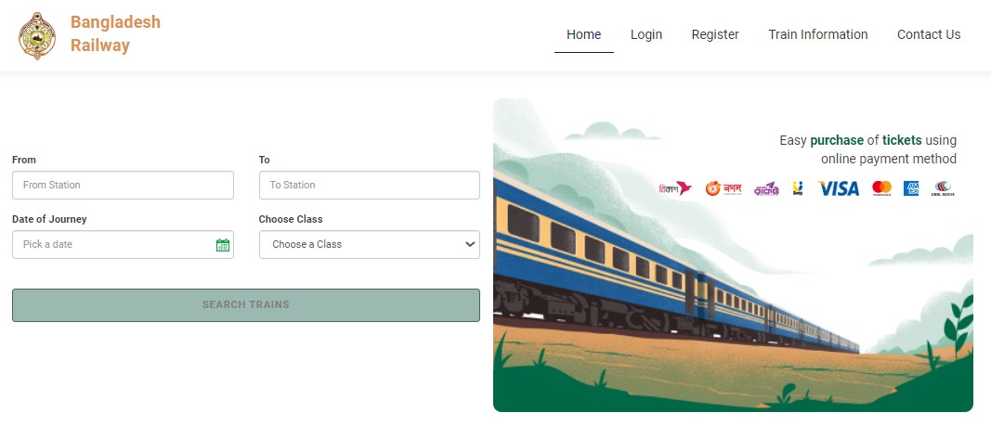Image resolution: width=991 pixels, height=438 pixels.
Task: Open the Contact Us page
Action: click(928, 35)
